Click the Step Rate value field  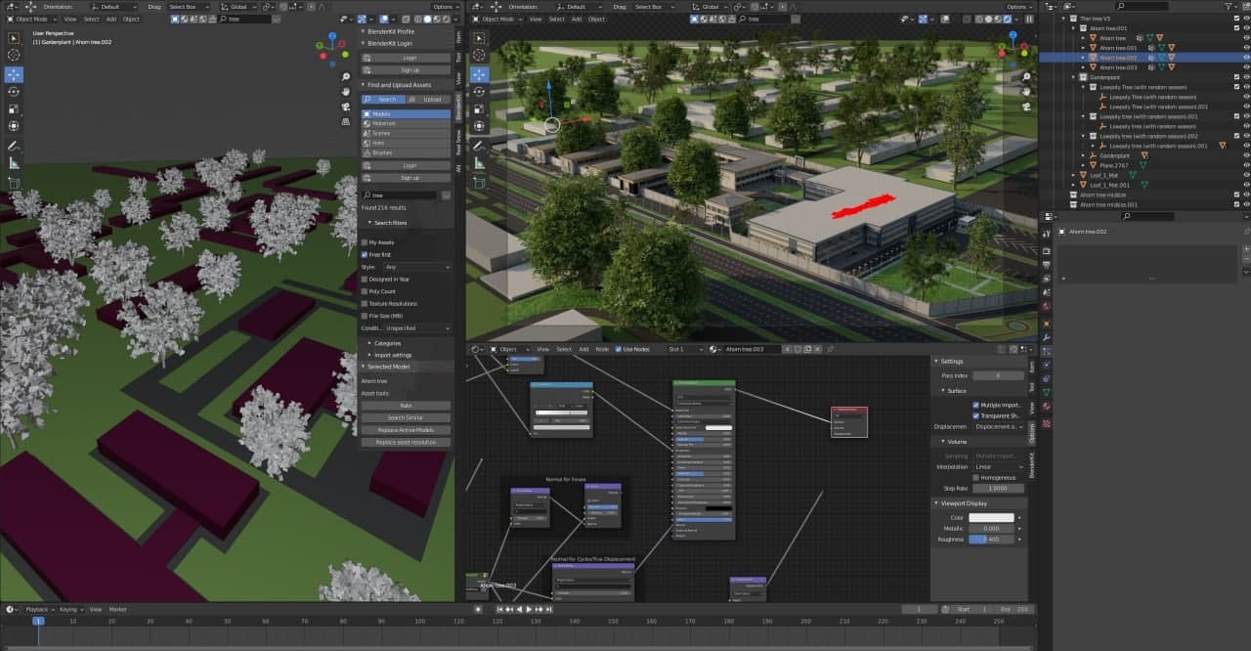click(x=998, y=488)
